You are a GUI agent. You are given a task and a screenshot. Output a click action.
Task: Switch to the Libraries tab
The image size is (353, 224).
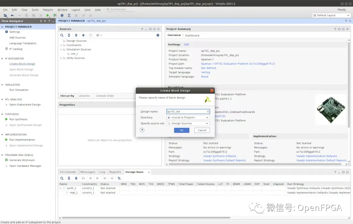[x=84, y=96]
